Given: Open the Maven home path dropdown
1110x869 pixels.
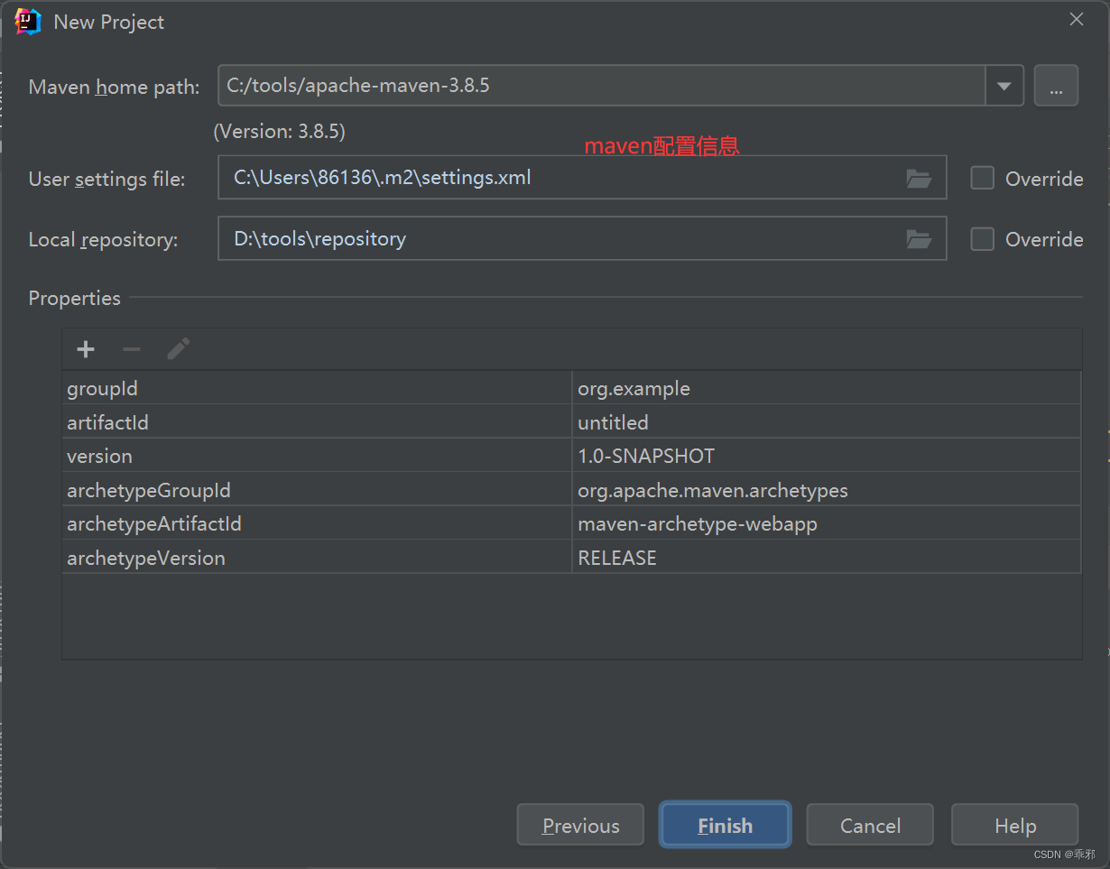Looking at the screenshot, I should [1004, 85].
